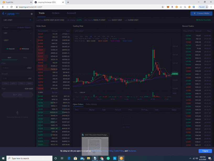Set chart interval to 1D
214x161 pixels.
click(108, 37)
